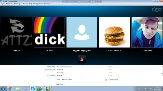Open Windows Explorer folder on taskbar
The height and width of the screenshot is (91, 163).
point(18,89)
